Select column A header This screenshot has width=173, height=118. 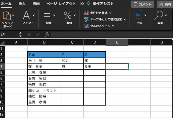[16, 42]
